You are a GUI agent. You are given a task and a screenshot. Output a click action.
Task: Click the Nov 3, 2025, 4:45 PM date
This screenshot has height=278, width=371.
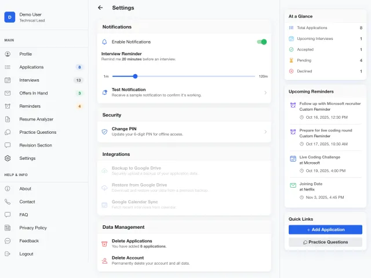tap(325, 197)
